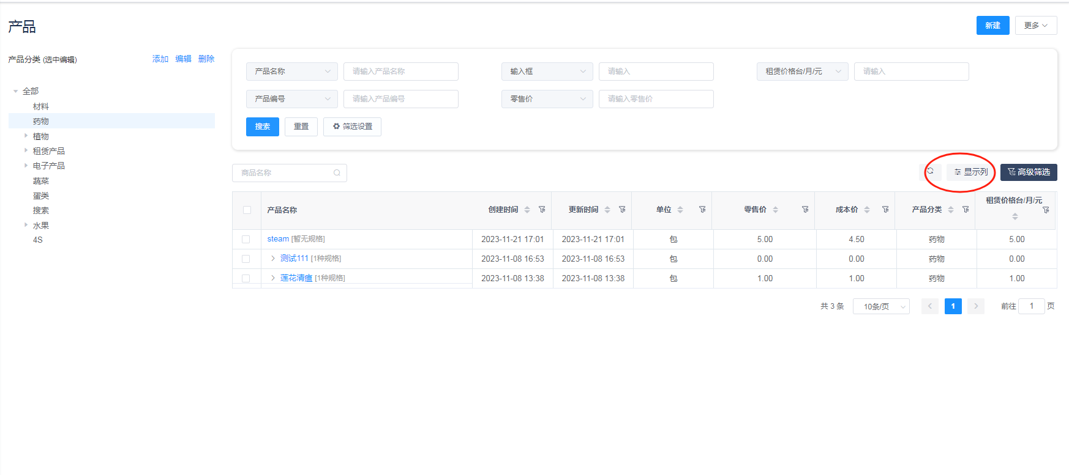1069x475 pixels.
Task: Expand the 植物 category tree node
Action: [26, 136]
